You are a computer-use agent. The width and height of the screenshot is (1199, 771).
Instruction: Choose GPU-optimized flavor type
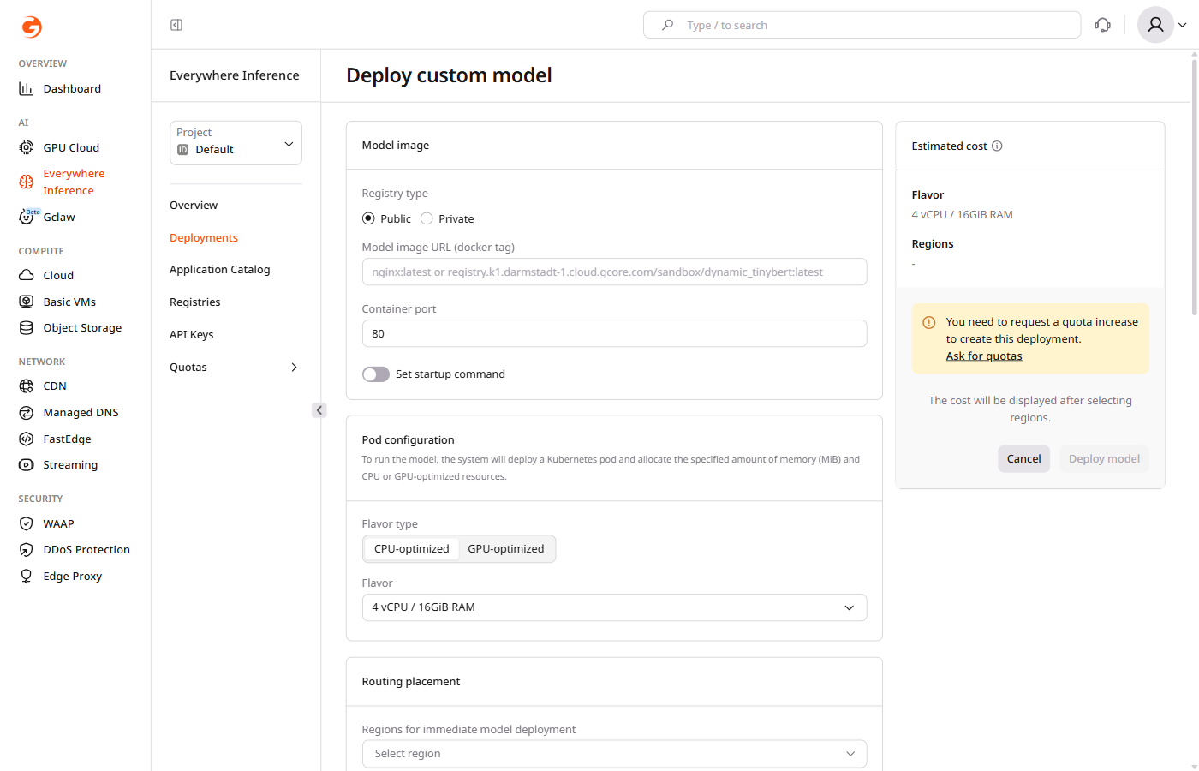click(x=506, y=549)
